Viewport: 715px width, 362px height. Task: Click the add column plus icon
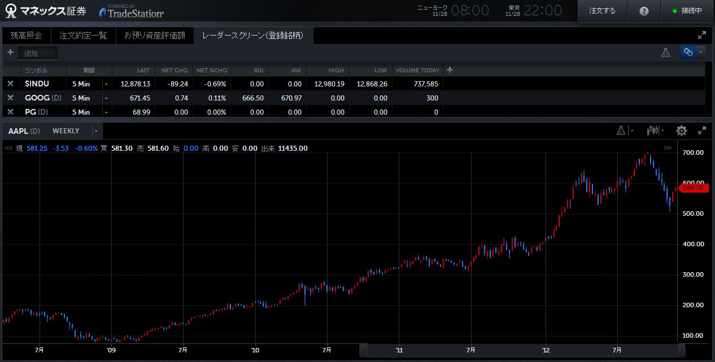[450, 70]
